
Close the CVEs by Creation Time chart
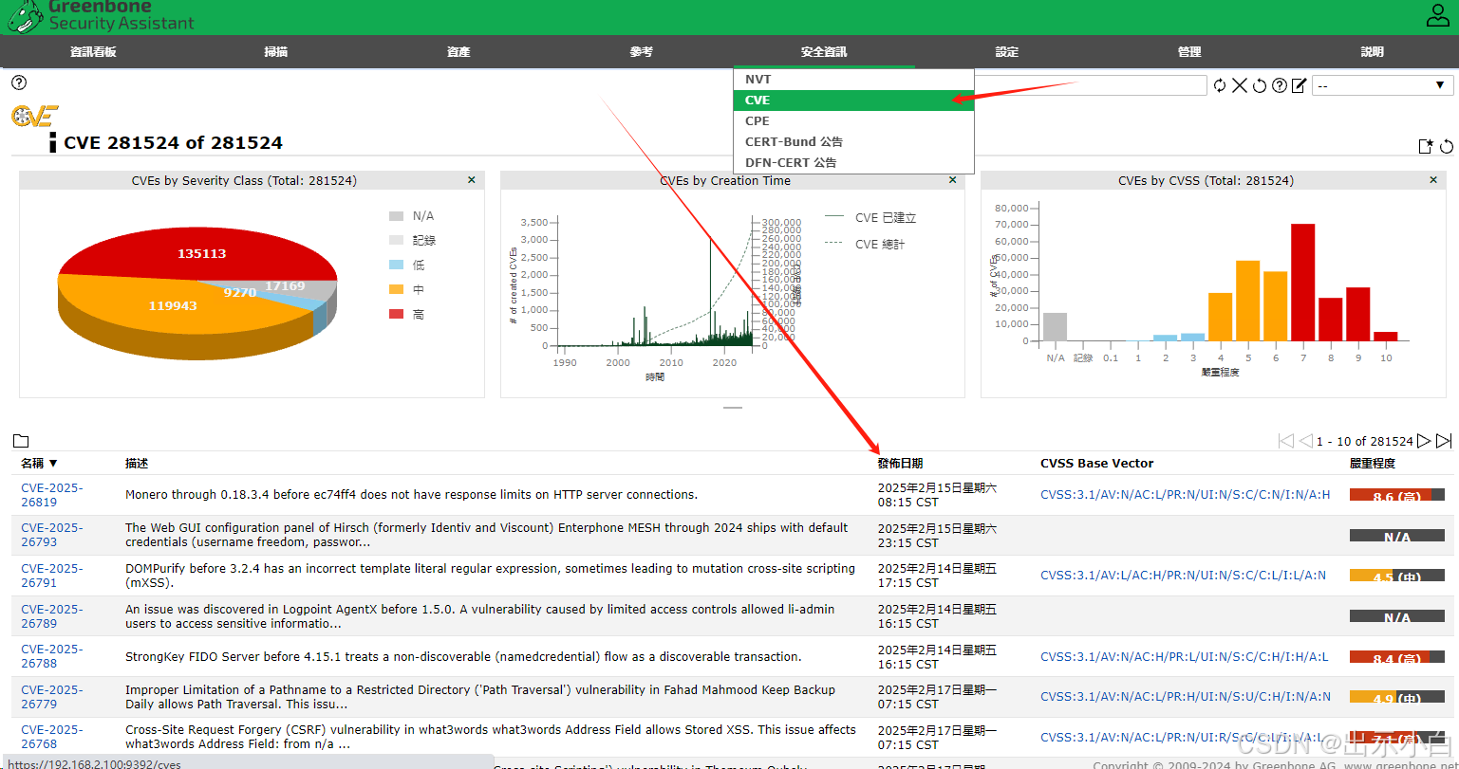pyautogui.click(x=953, y=180)
